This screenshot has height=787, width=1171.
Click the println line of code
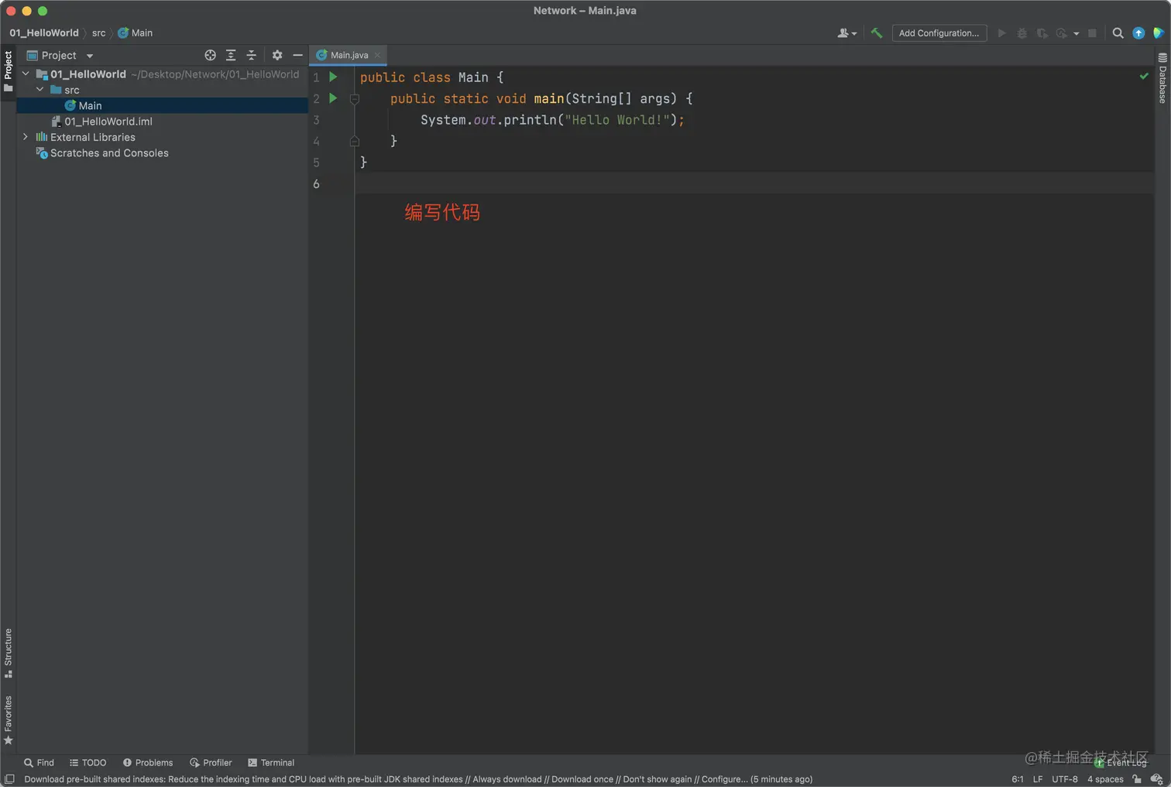[x=552, y=120]
